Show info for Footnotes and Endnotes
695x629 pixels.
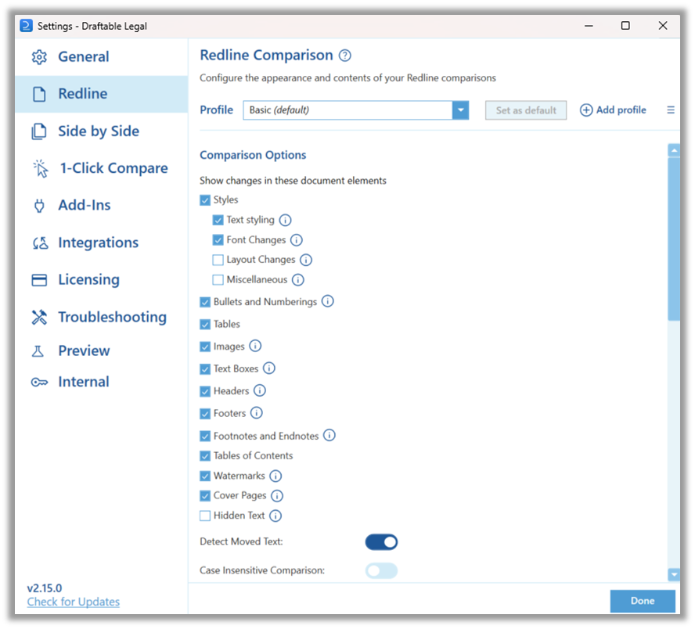[329, 436]
